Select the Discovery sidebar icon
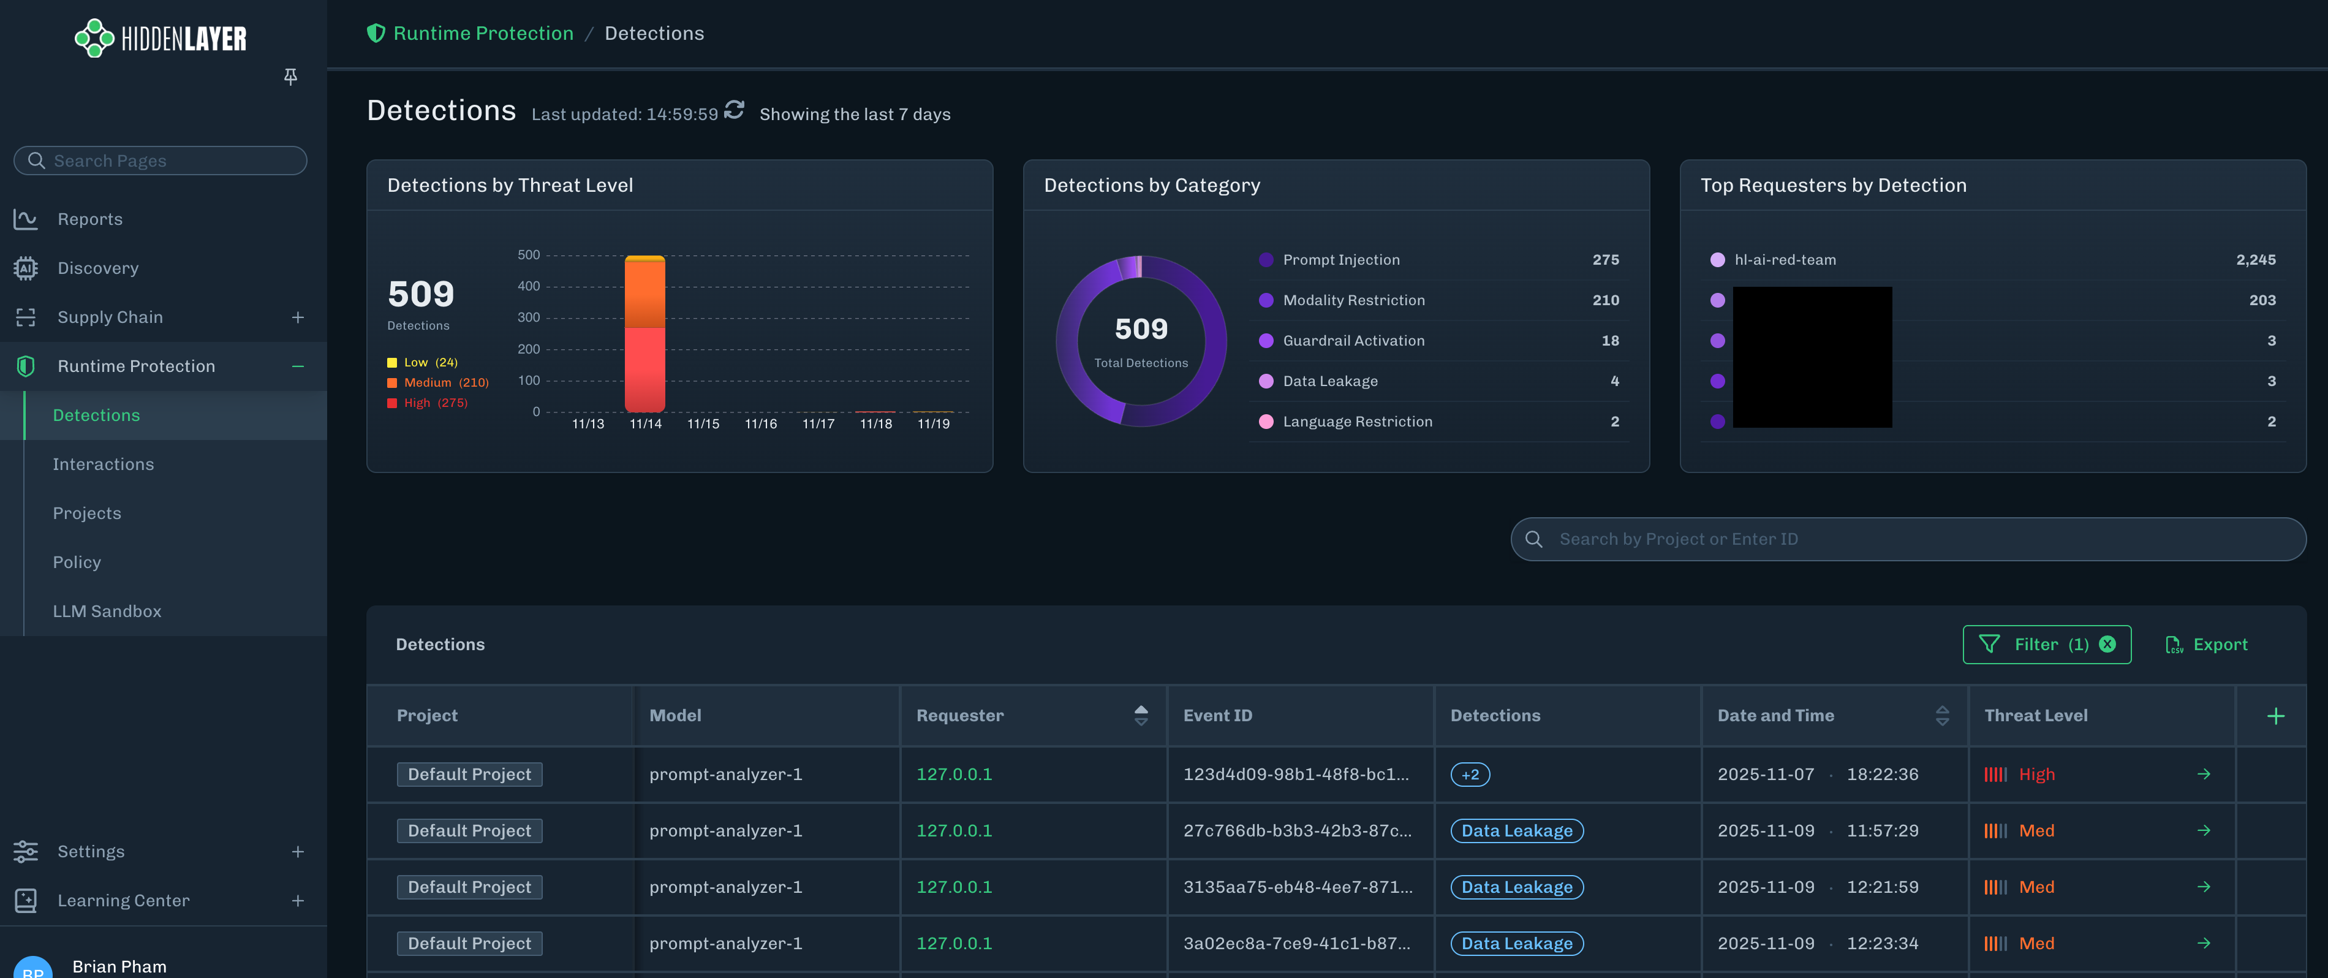 tap(25, 268)
